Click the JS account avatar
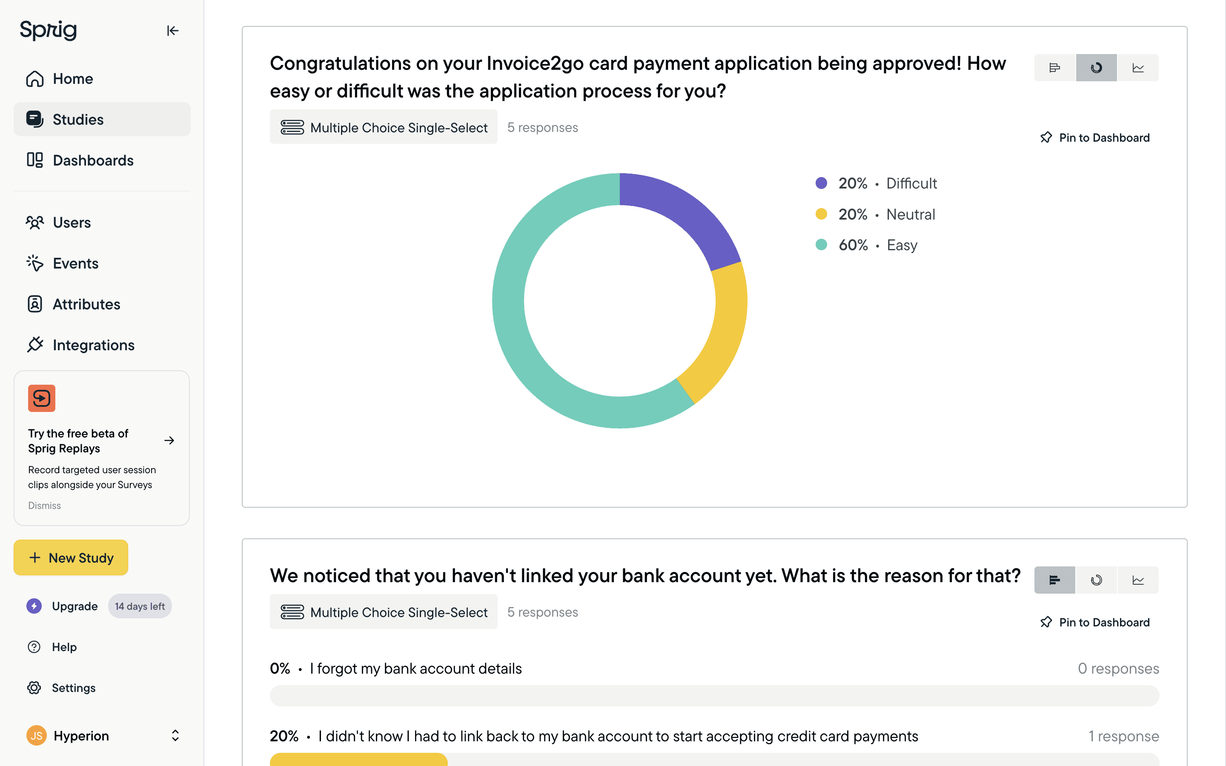Image resolution: width=1226 pixels, height=766 pixels. pos(36,736)
